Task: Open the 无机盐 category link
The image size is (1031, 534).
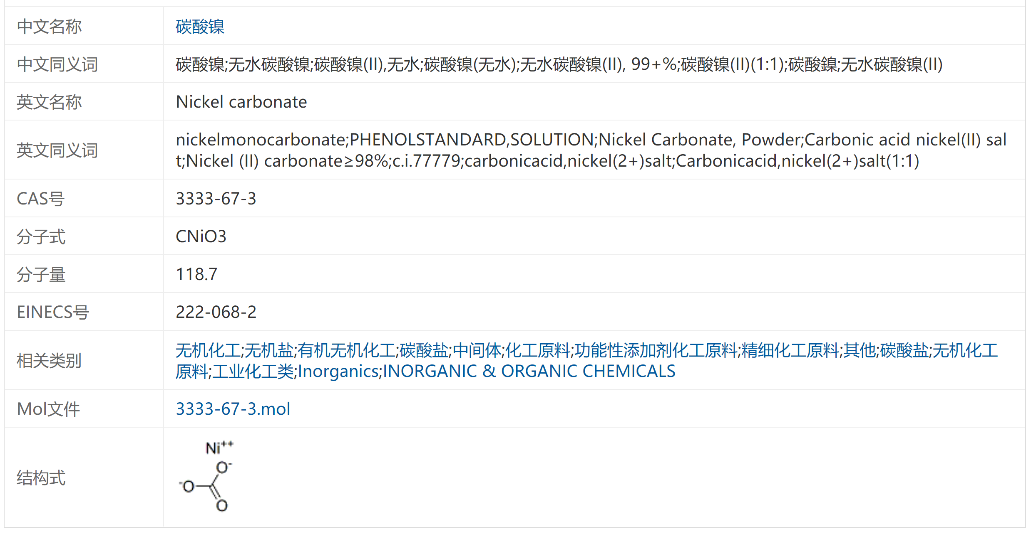Action: click(x=269, y=350)
